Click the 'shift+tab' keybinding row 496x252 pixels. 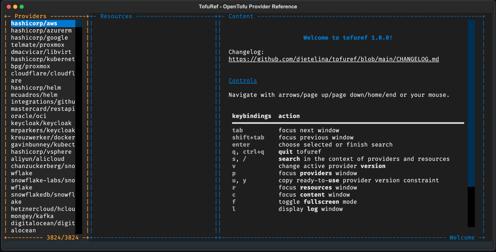click(x=348, y=138)
